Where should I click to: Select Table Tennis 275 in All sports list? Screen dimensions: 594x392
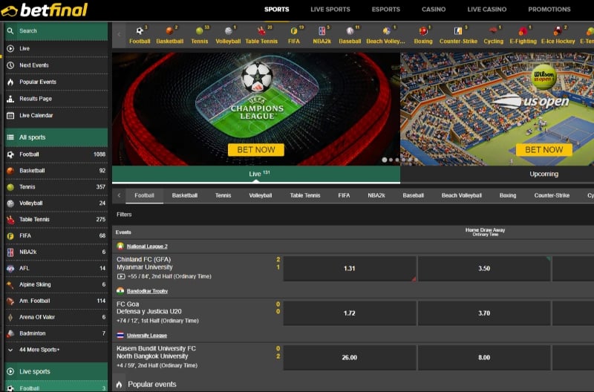click(x=56, y=219)
